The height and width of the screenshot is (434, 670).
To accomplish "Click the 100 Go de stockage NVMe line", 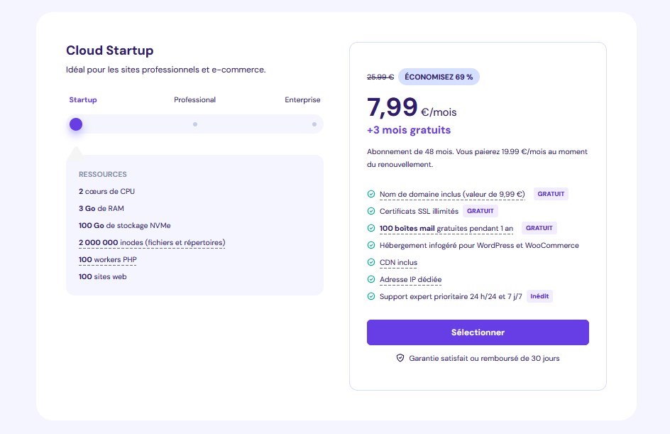I will (125, 225).
